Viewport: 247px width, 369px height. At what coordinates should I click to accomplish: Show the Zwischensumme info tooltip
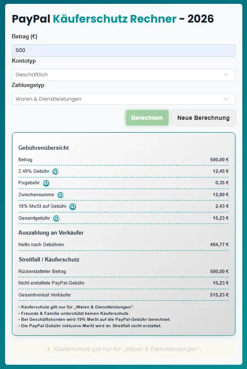[x=60, y=195]
